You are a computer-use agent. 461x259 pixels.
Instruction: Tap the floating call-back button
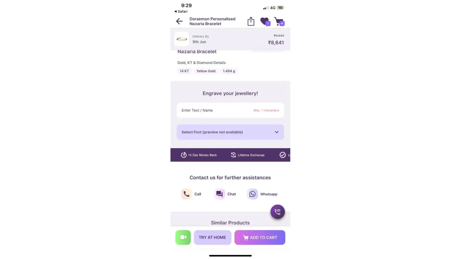pyautogui.click(x=277, y=212)
